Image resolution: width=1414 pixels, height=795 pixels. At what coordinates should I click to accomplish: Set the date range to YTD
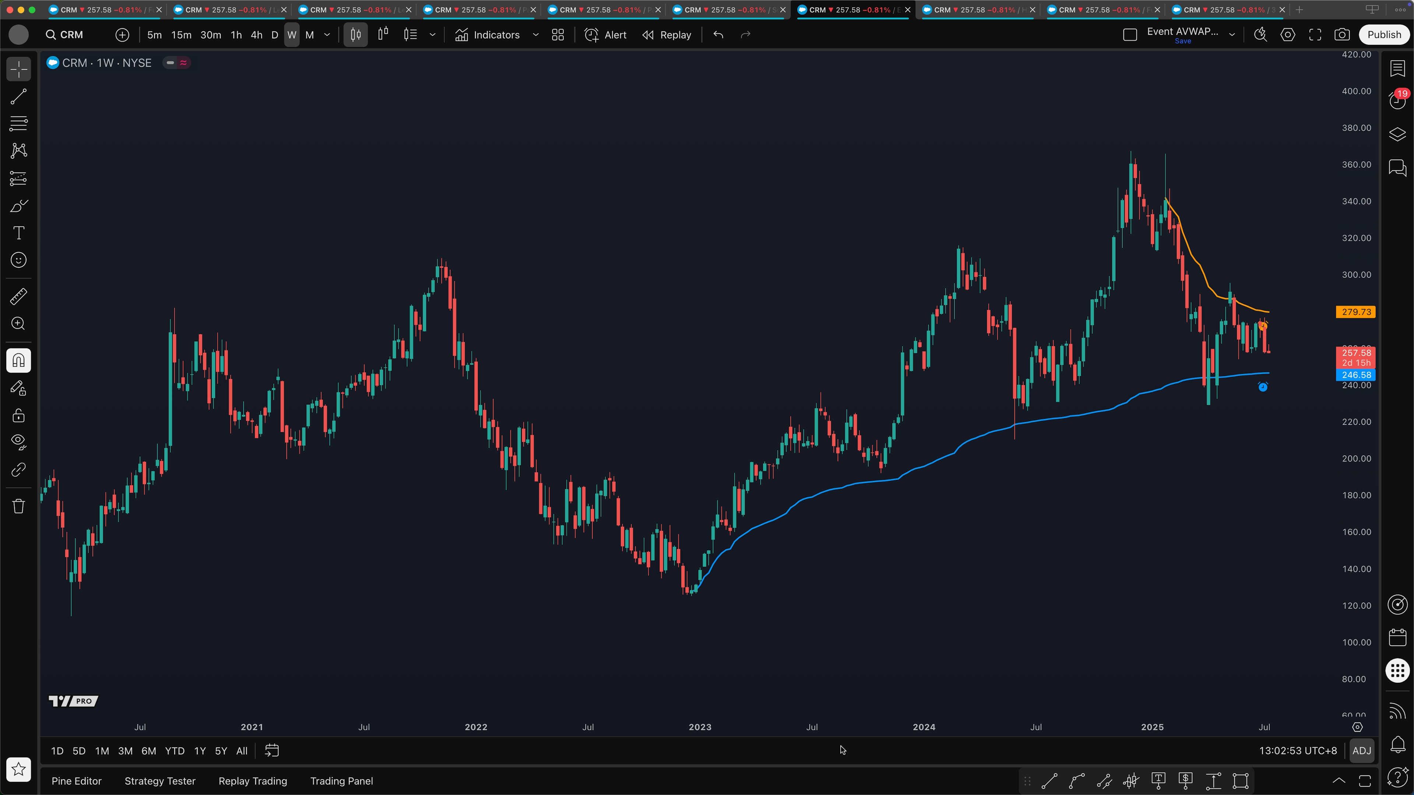(175, 751)
